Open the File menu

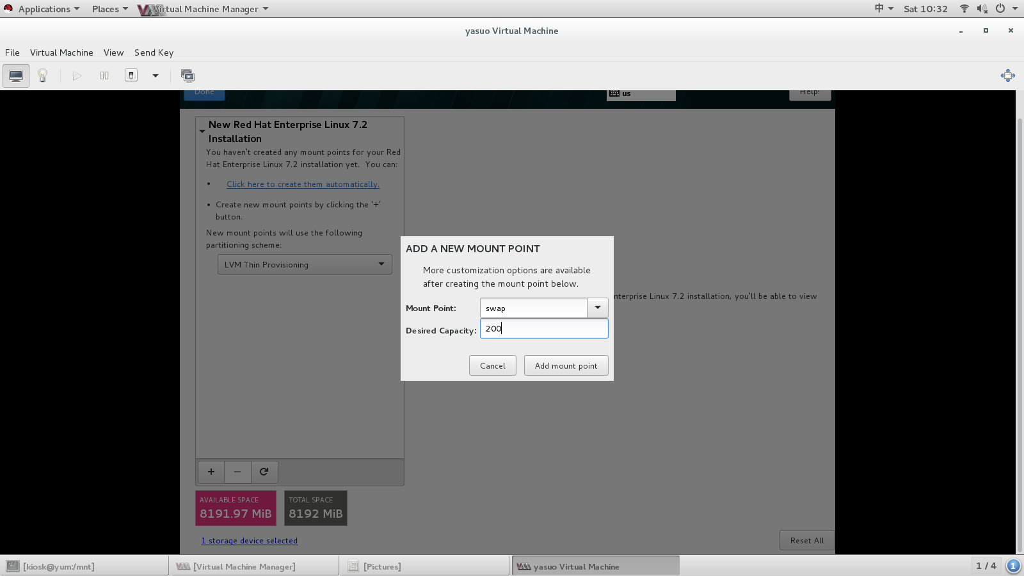[12, 52]
